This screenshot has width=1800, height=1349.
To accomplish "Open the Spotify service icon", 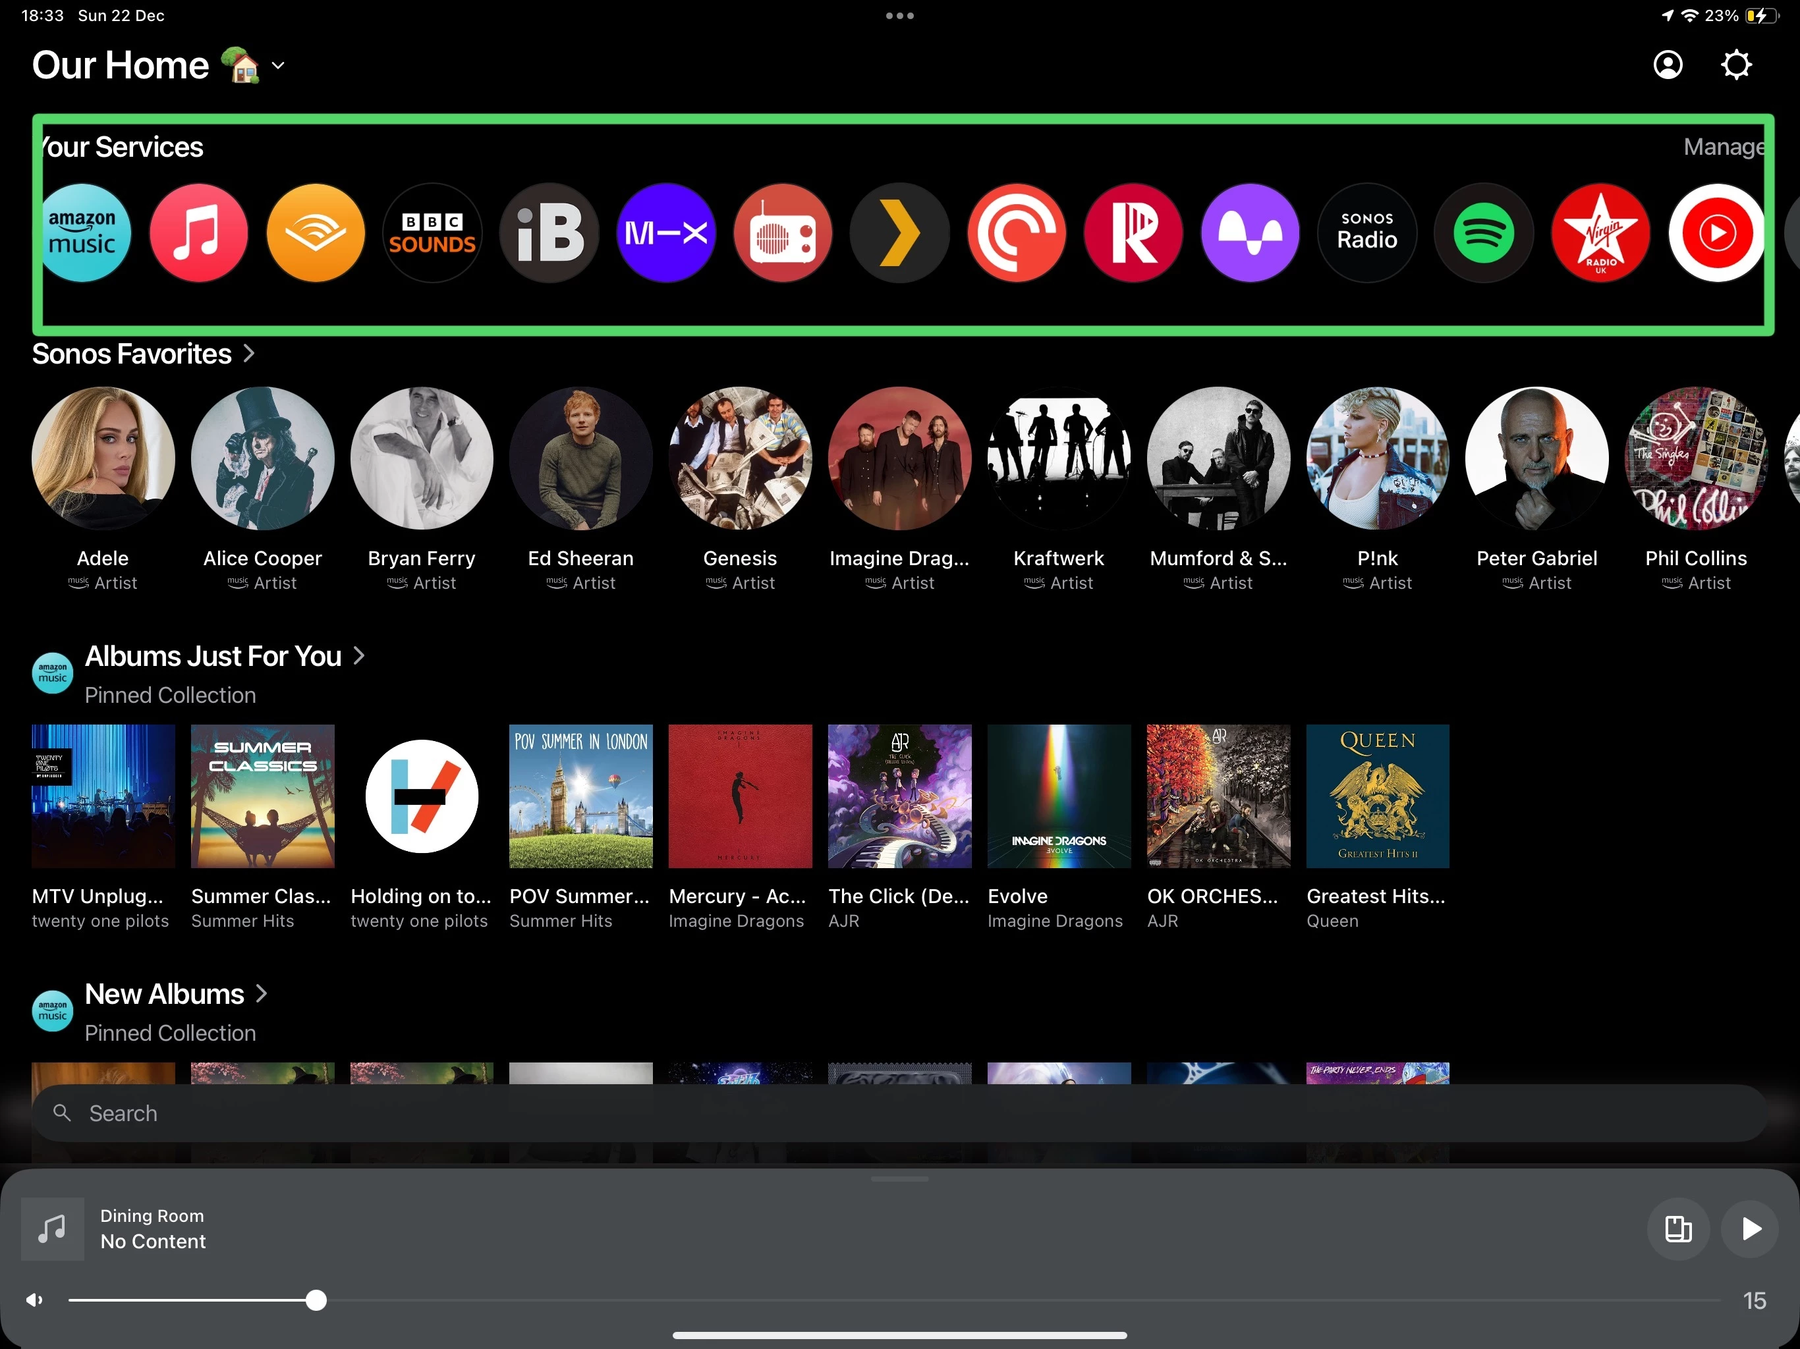I will click(1484, 233).
